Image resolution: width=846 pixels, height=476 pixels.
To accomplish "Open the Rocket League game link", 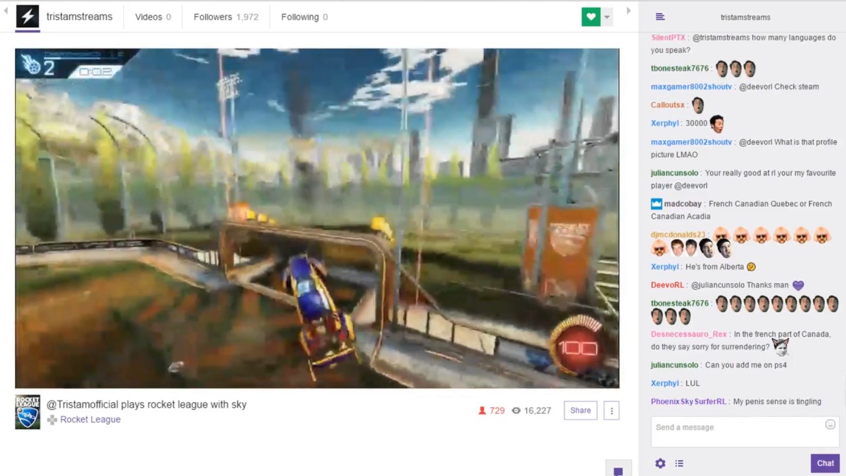I will pyautogui.click(x=90, y=419).
